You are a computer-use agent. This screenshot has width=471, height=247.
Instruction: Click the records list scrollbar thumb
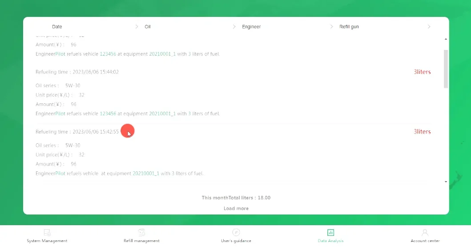(x=446, y=69)
